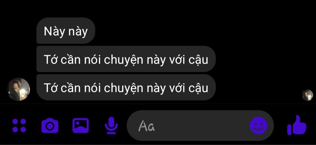The width and height of the screenshot is (316, 145).
Task: Select the "Này này" message bubble
Action: 66,31
